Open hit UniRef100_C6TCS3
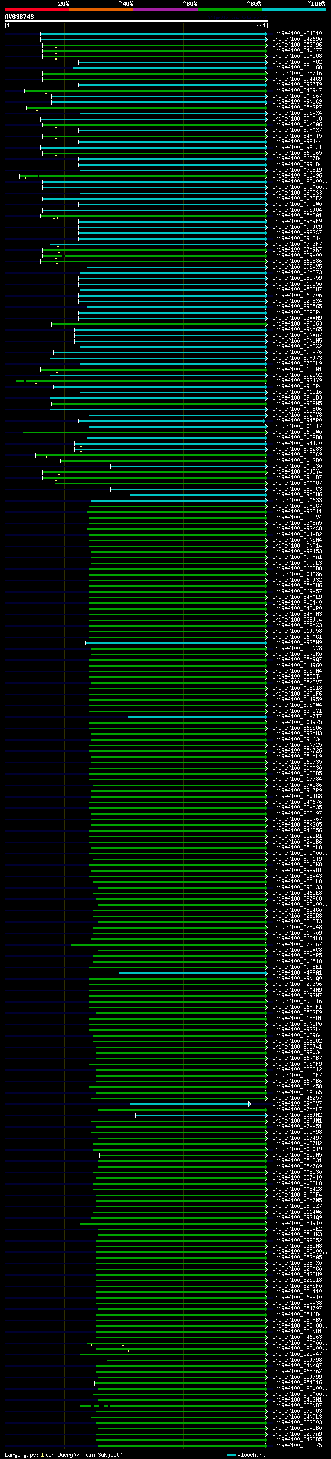The height and width of the screenshot is (1459, 331). coord(297,193)
